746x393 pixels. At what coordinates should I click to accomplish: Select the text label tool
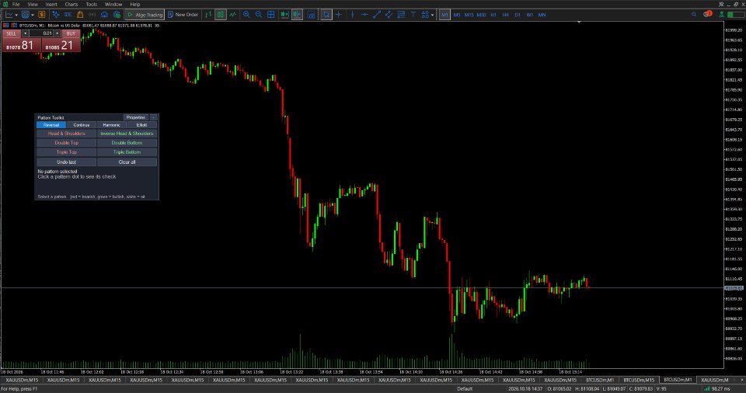click(x=413, y=15)
